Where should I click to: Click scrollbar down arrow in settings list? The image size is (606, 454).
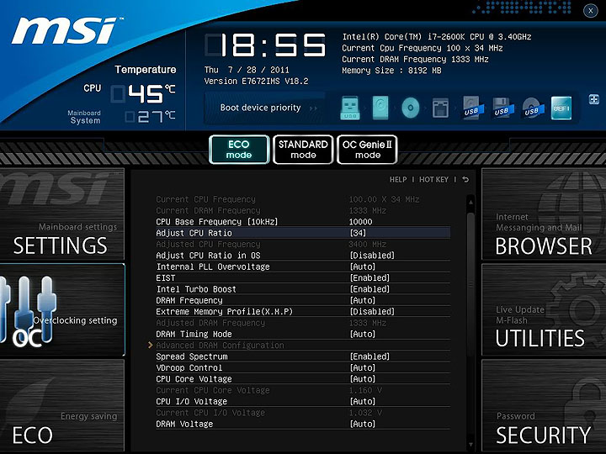pos(470,445)
